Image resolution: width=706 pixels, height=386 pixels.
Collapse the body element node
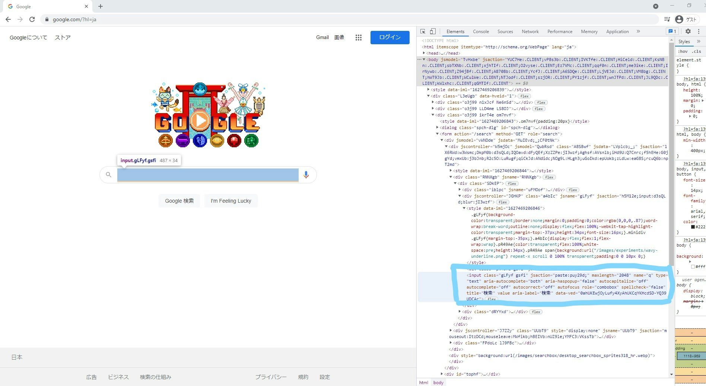coord(424,59)
